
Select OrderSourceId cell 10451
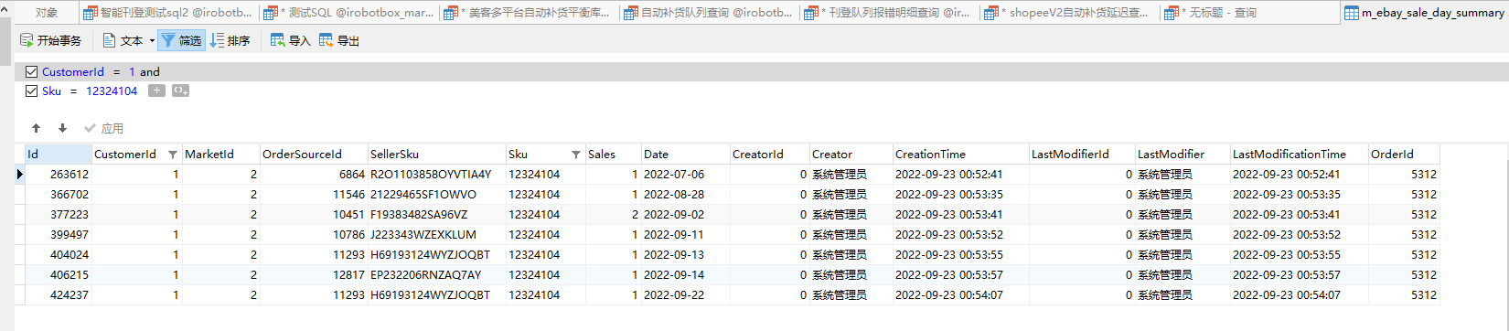(314, 214)
